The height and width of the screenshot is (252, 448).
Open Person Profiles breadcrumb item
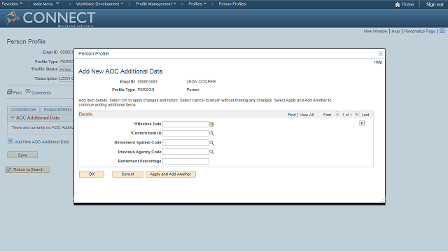[232, 4]
